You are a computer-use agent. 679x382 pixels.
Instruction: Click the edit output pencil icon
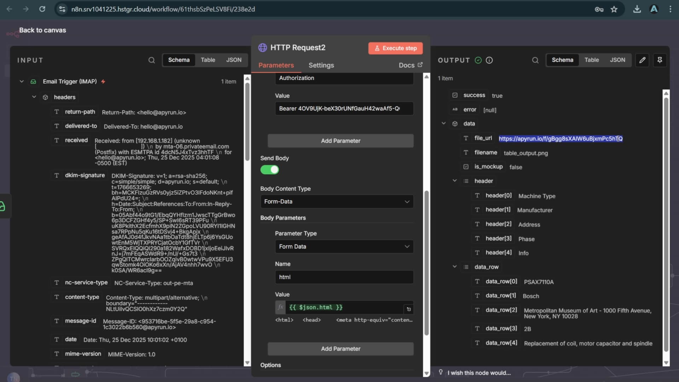coord(642,60)
